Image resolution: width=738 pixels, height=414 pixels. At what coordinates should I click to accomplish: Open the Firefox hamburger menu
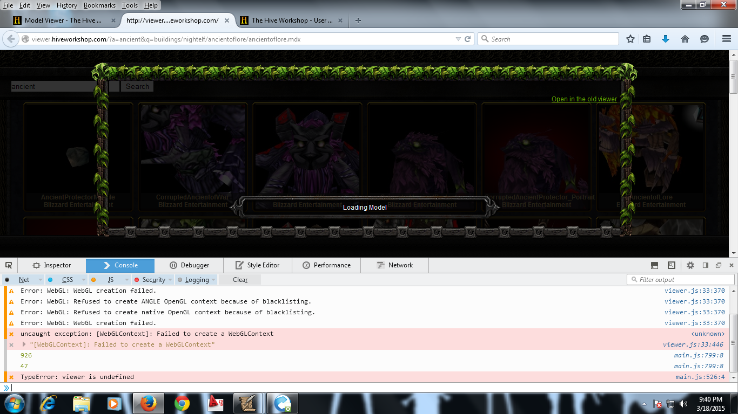[726, 39]
